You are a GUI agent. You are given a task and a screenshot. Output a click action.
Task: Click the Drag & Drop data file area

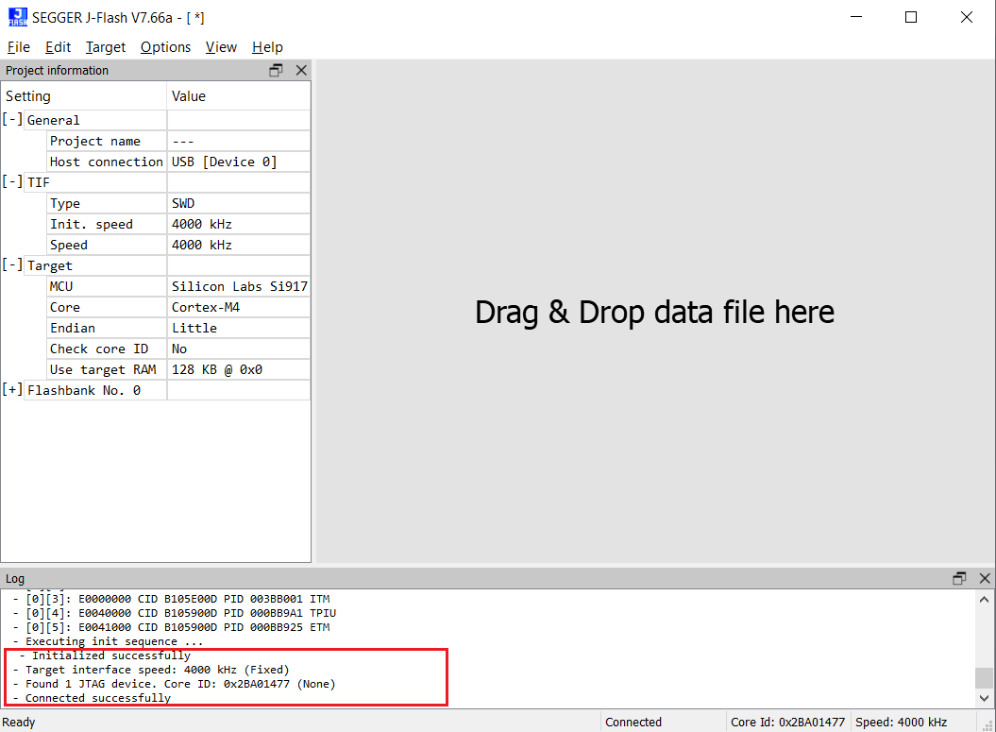pos(654,312)
